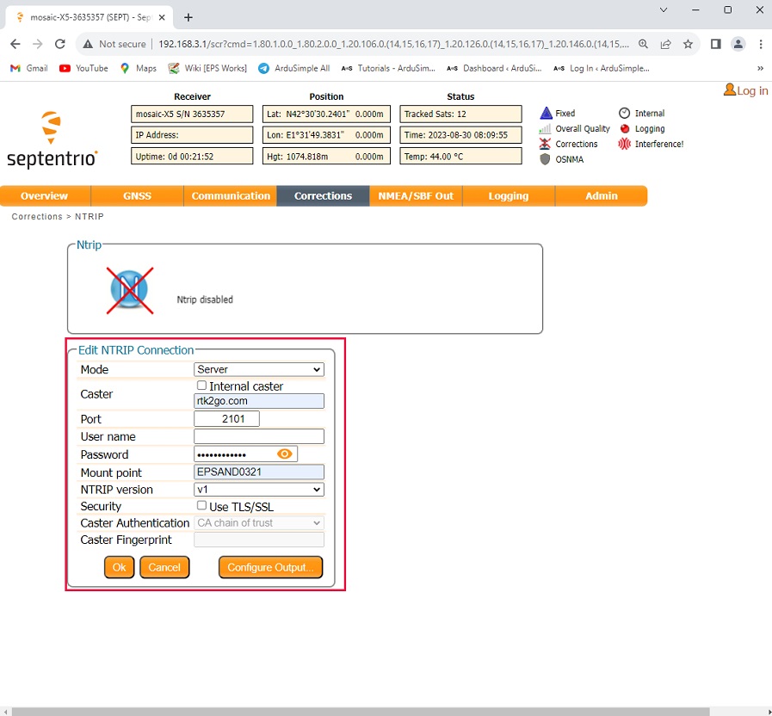Click the Internal clock icon
Image resolution: width=772 pixels, height=716 pixels.
pyautogui.click(x=625, y=114)
